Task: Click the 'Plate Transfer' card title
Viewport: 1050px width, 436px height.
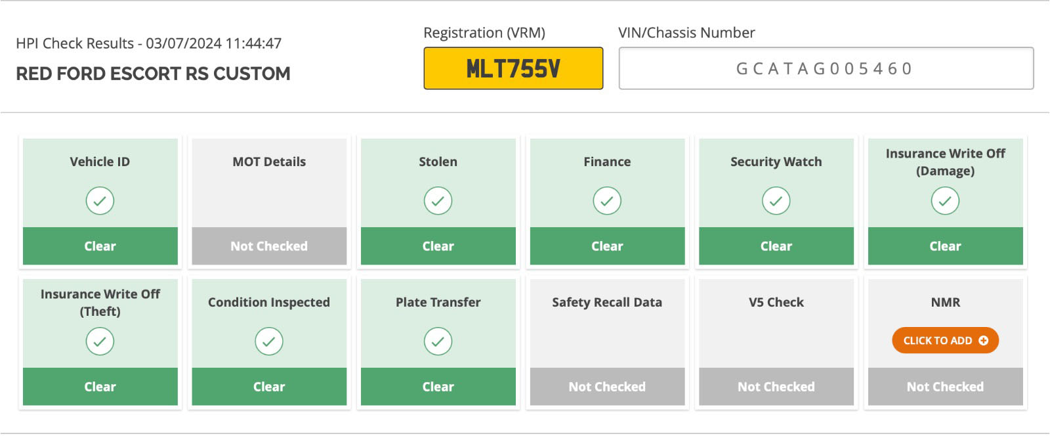Action: [438, 302]
